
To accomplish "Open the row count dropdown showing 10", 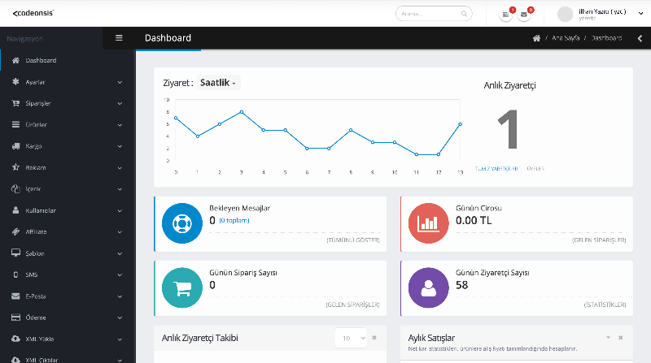I will 351,337.
